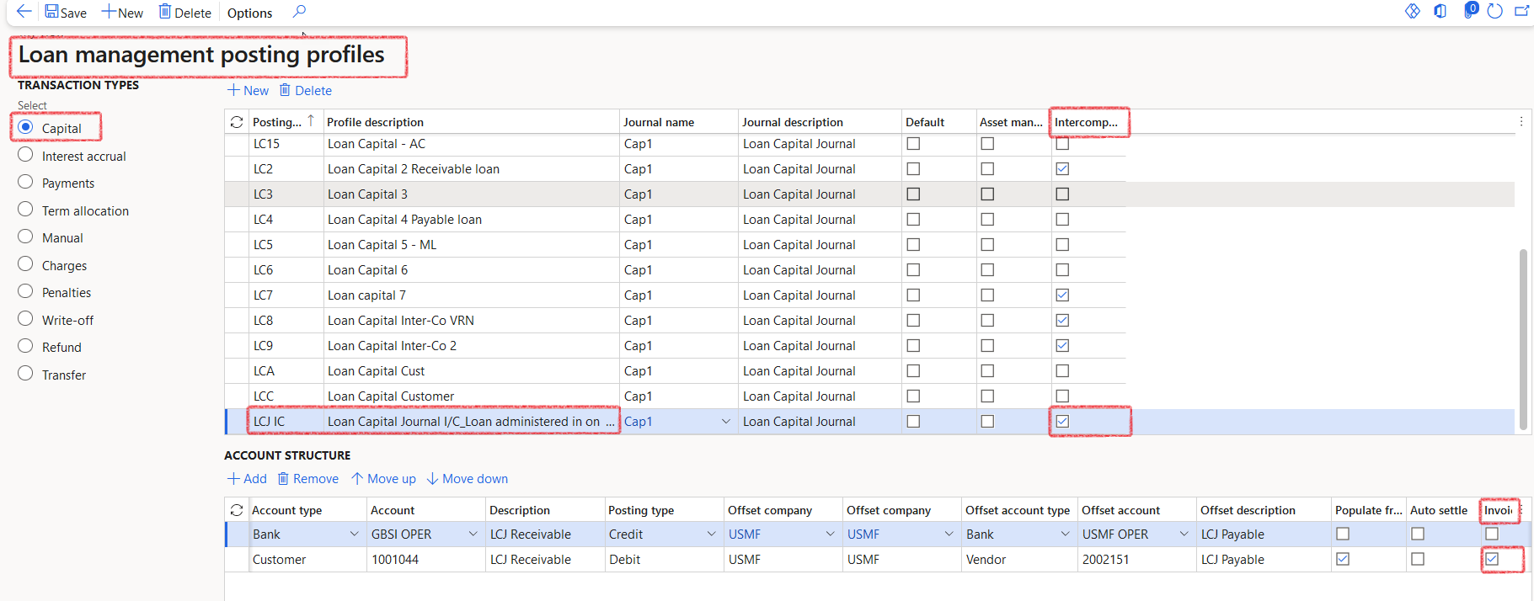The width and height of the screenshot is (1534, 601).
Task: Click offset account 2002151 cell
Action: 1136,559
